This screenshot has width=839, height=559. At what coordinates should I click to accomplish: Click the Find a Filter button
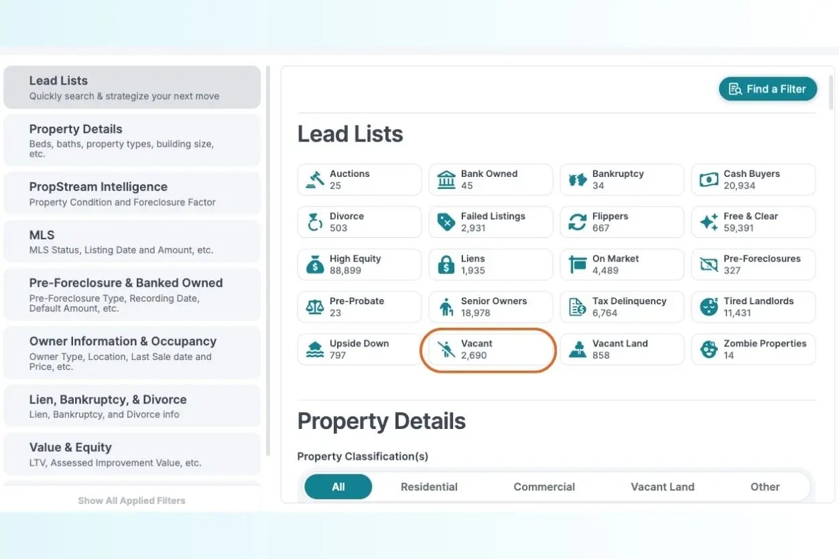tap(767, 89)
